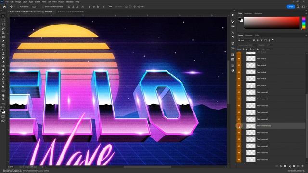
Task: Open the Window menu
Action: 70,2
